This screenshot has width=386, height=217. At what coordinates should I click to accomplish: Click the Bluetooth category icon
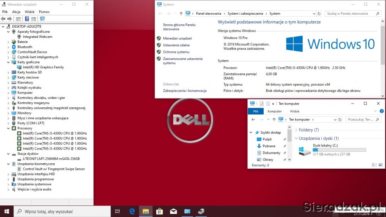[14, 47]
